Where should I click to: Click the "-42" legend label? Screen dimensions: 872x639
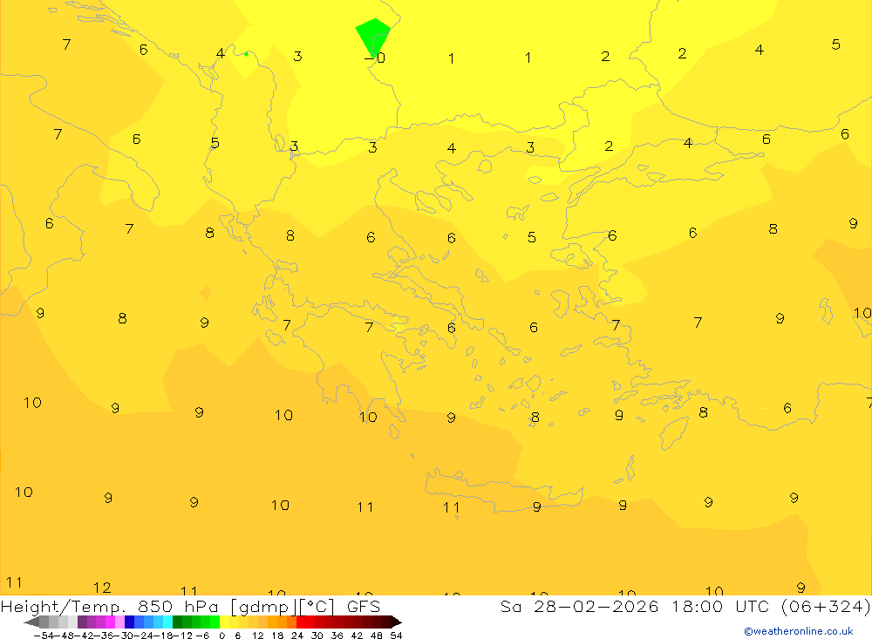click(x=84, y=636)
